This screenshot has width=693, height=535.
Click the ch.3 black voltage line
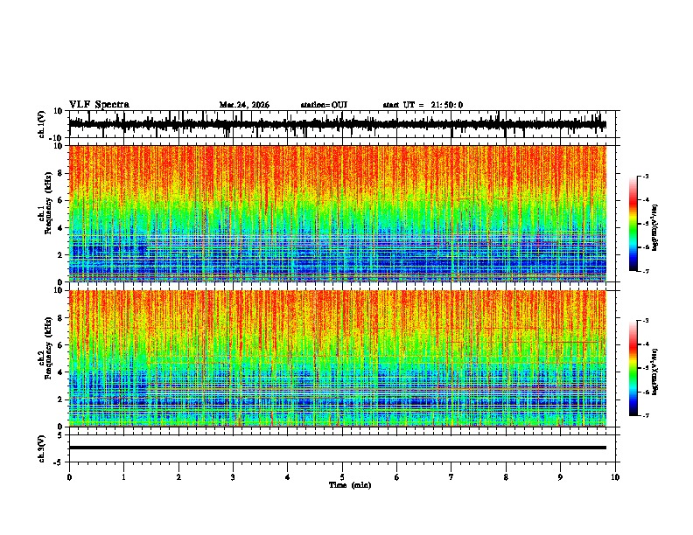[x=337, y=448]
